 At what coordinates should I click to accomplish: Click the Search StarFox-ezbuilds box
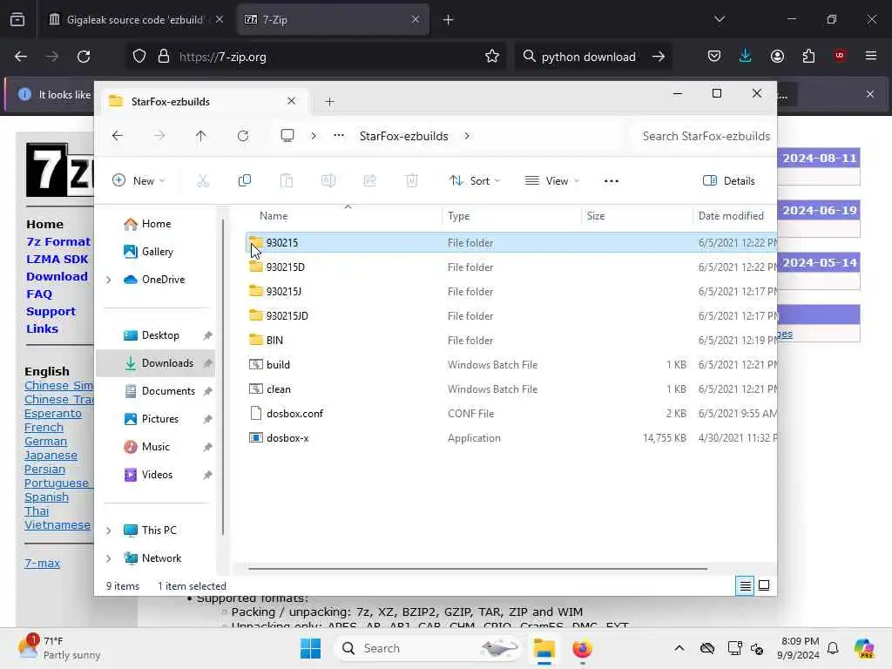(703, 136)
